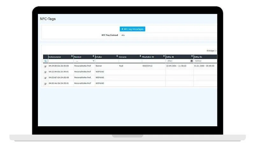
Task: Click the edit icon for tag 04:39:80:EA:2A:5E:80
Action: [x=45, y=66]
